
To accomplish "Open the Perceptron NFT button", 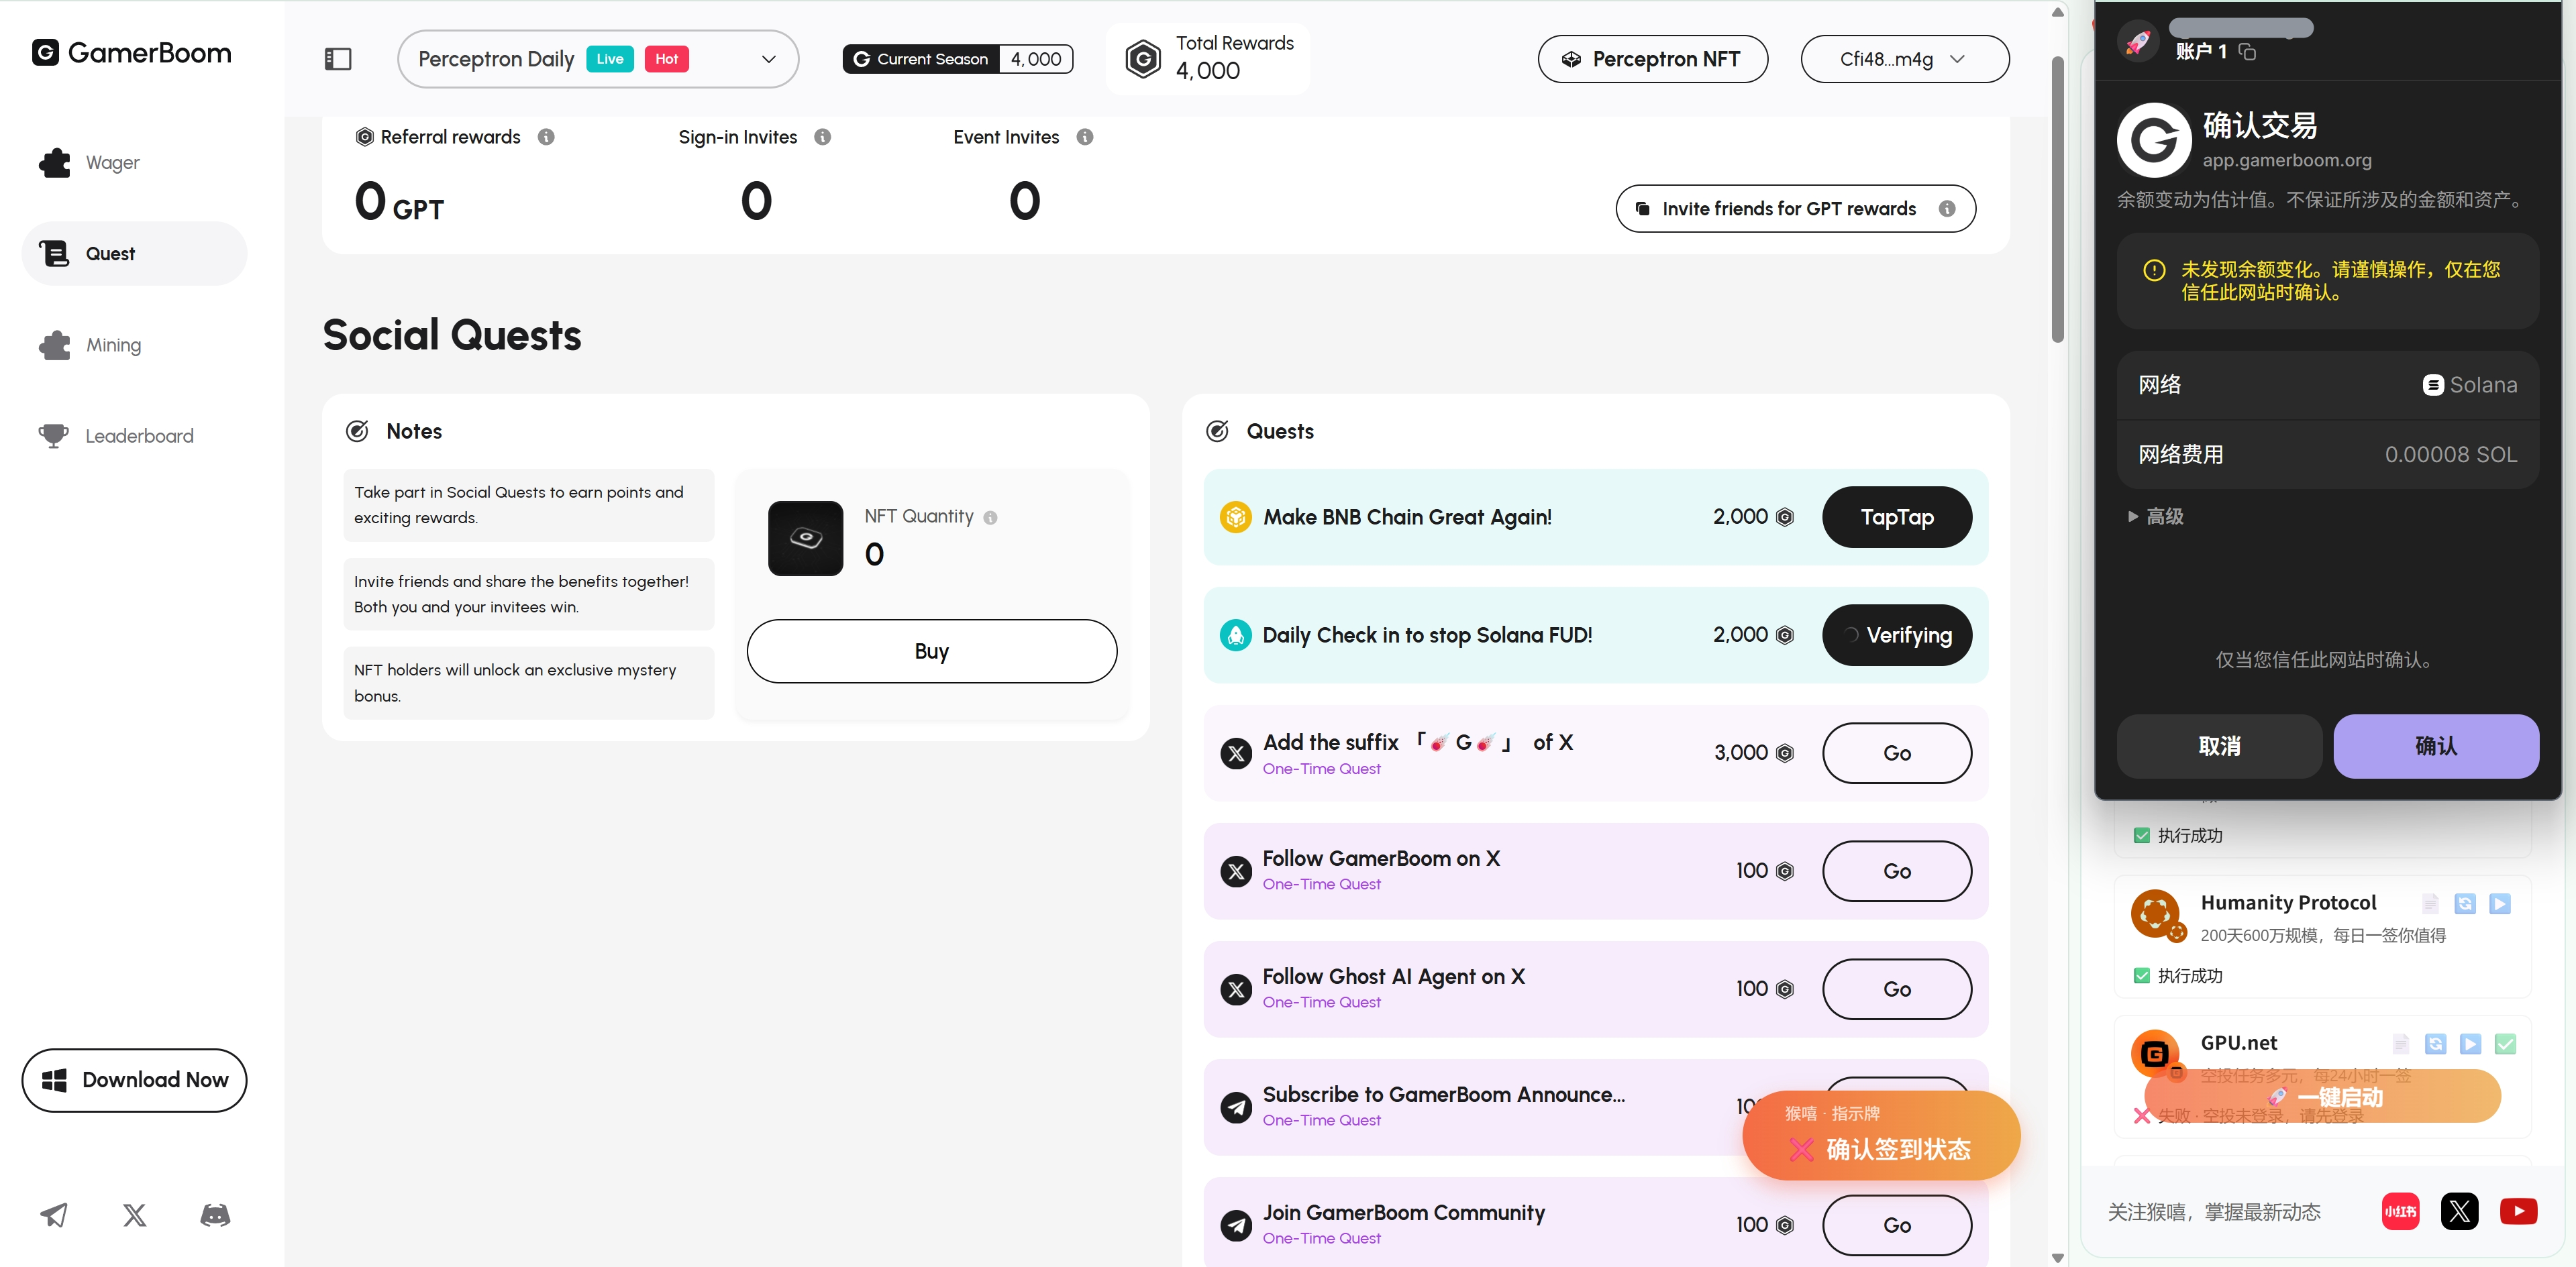I will [x=1652, y=59].
